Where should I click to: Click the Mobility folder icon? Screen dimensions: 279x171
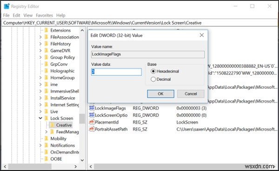(x=46, y=138)
